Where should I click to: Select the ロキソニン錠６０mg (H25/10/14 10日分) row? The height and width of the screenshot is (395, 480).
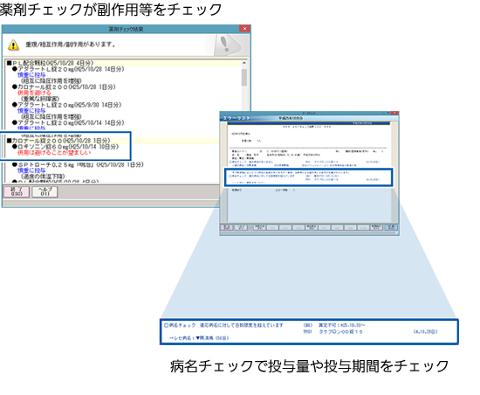tap(65, 147)
